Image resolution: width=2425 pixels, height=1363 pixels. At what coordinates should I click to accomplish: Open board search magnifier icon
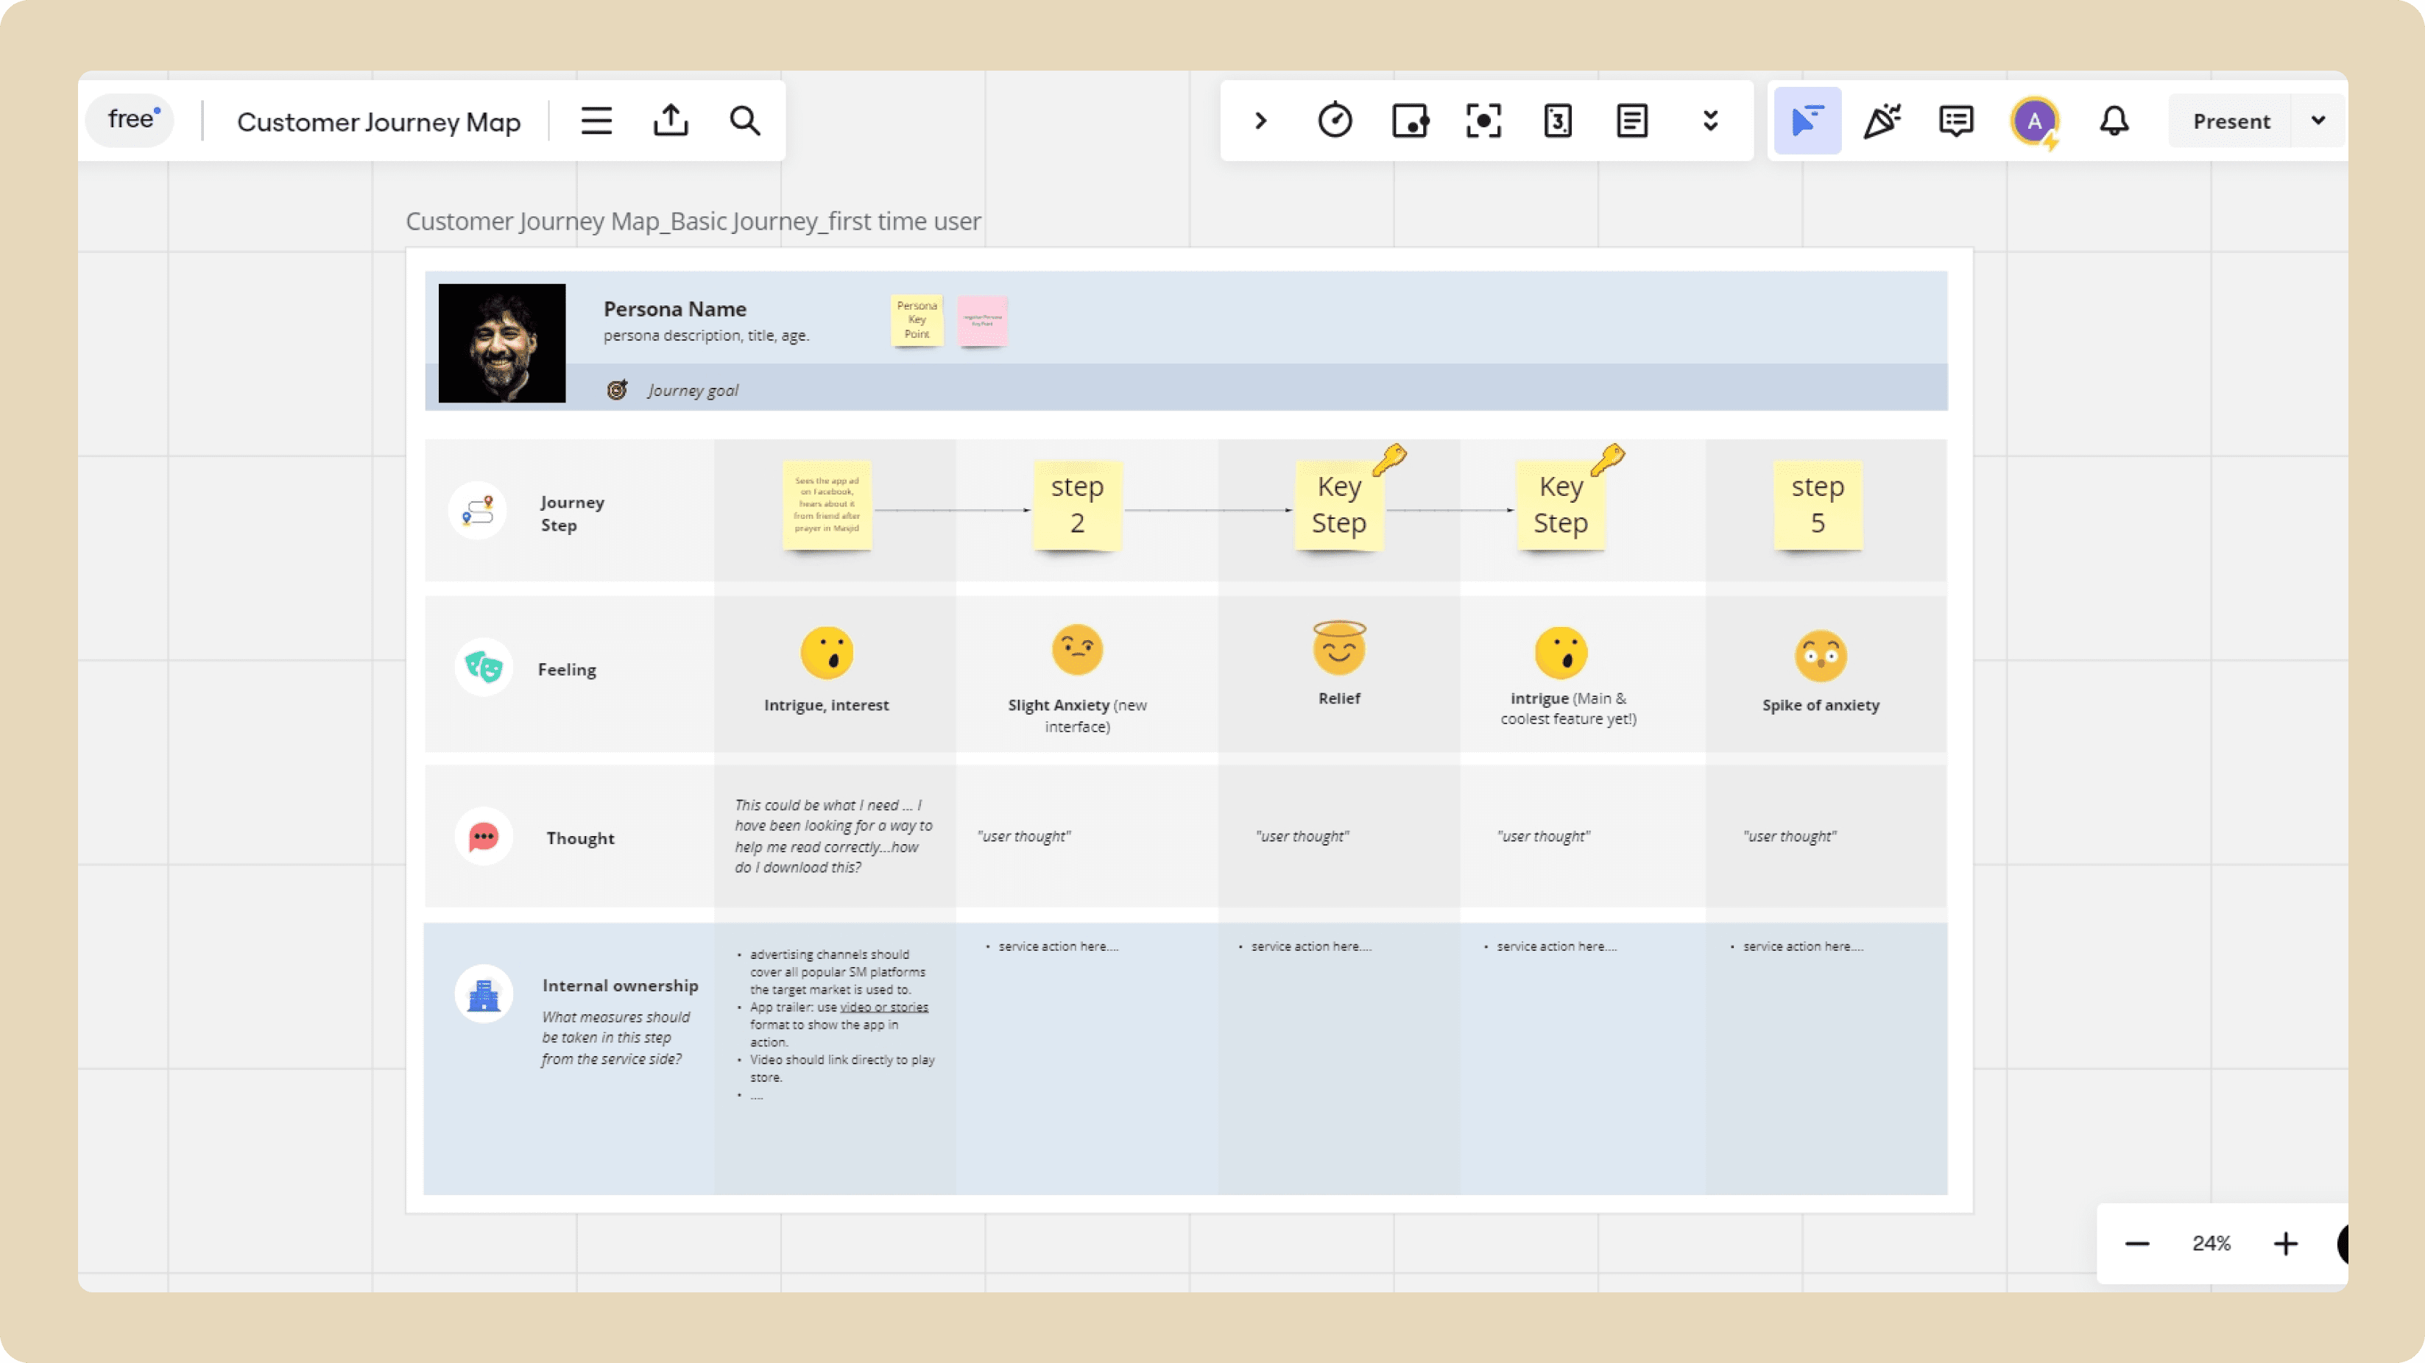(x=744, y=121)
